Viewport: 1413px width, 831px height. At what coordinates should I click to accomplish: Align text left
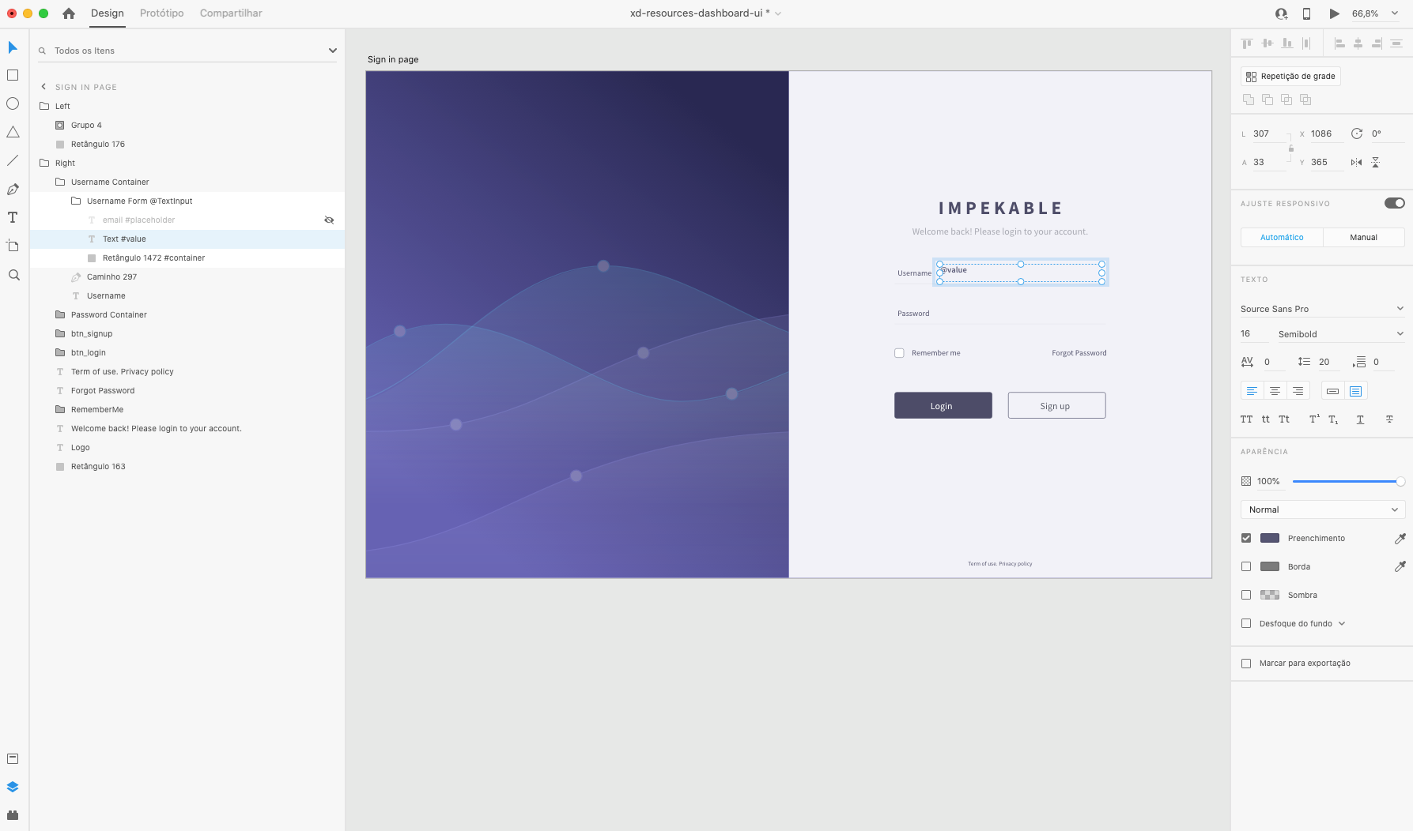(x=1252, y=390)
